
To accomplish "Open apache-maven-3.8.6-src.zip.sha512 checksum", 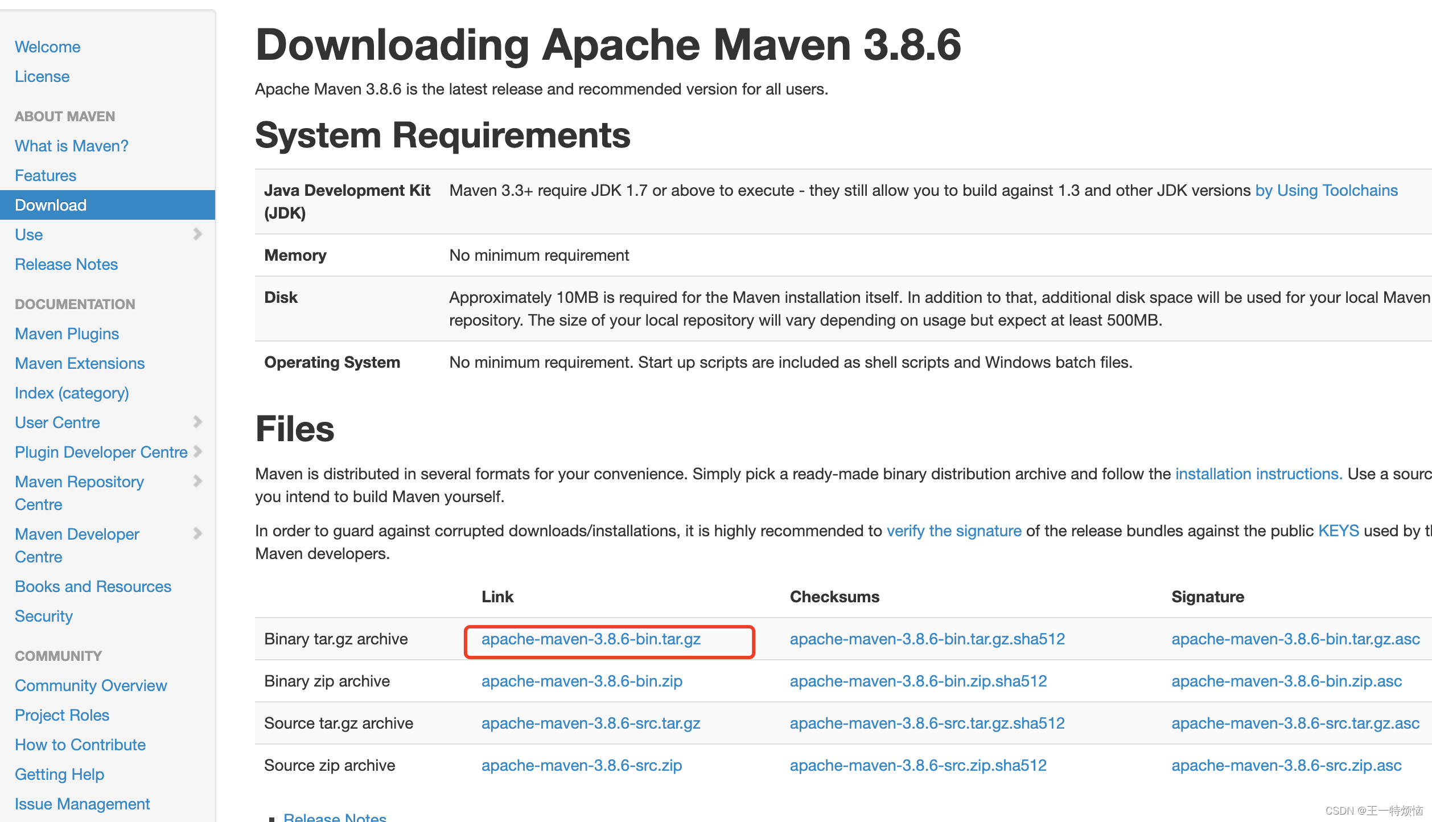I will tap(918, 765).
